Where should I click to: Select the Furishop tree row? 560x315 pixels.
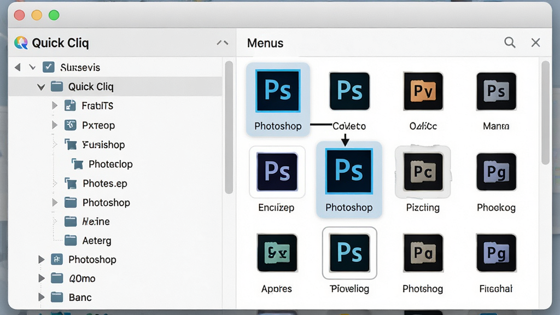click(x=115, y=144)
